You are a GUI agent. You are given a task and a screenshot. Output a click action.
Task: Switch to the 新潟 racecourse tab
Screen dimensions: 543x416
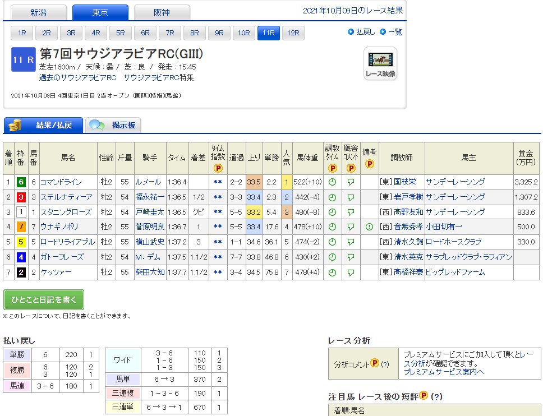(x=39, y=12)
